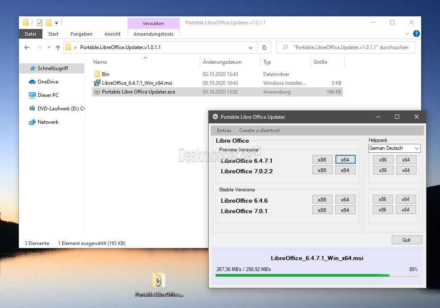Download x64 Helppack for LibreOffice 7.0.1
Screen dimensions: 440x308
pos(406,209)
